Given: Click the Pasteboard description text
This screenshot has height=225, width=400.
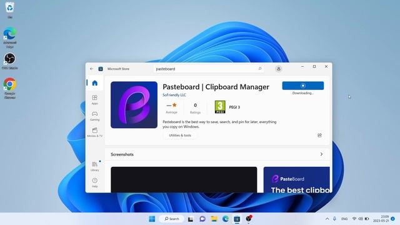Looking at the screenshot, I should click(219, 124).
